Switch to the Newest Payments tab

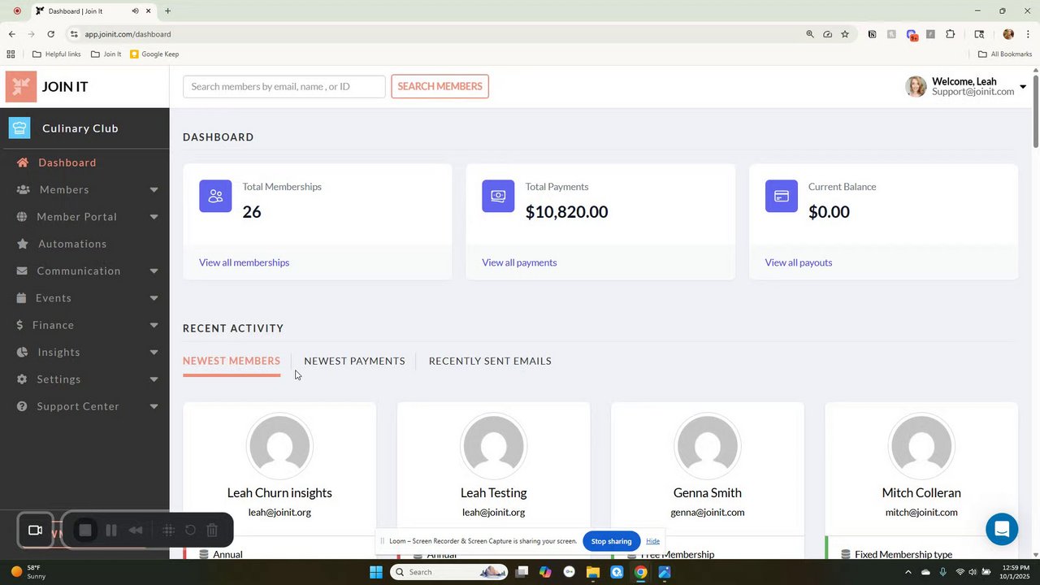point(354,361)
